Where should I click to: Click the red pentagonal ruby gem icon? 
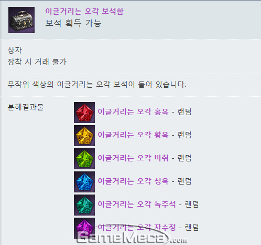[84, 113]
